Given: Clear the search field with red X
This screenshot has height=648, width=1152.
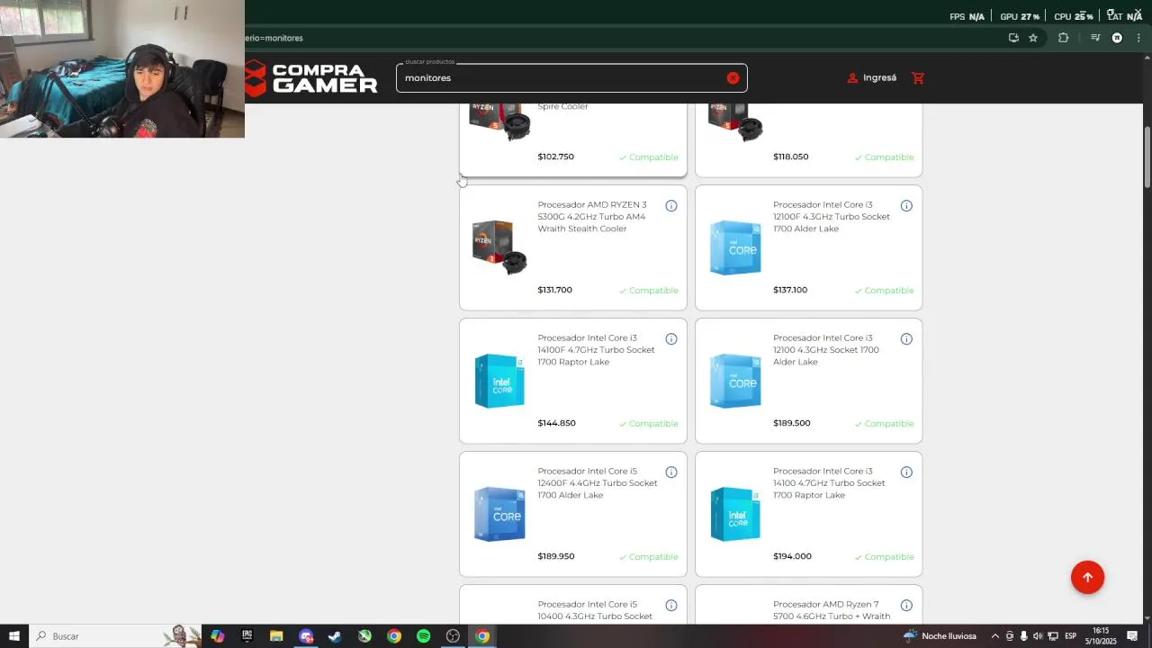Looking at the screenshot, I should tap(733, 78).
